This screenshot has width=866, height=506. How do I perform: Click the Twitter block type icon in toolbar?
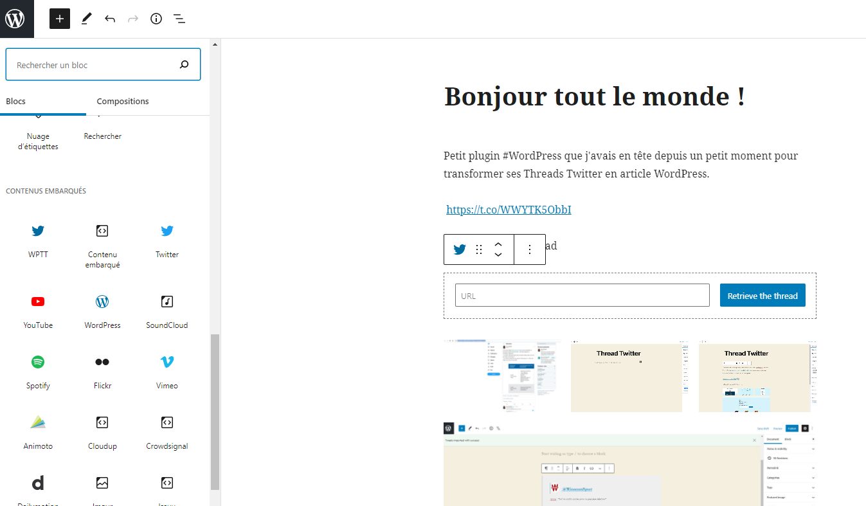click(460, 249)
